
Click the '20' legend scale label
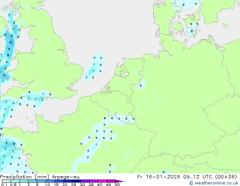pyautogui.click(x=65, y=184)
